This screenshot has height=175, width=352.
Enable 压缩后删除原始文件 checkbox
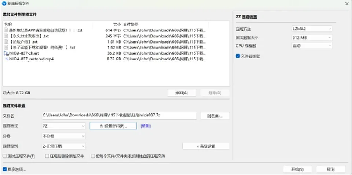47,156
